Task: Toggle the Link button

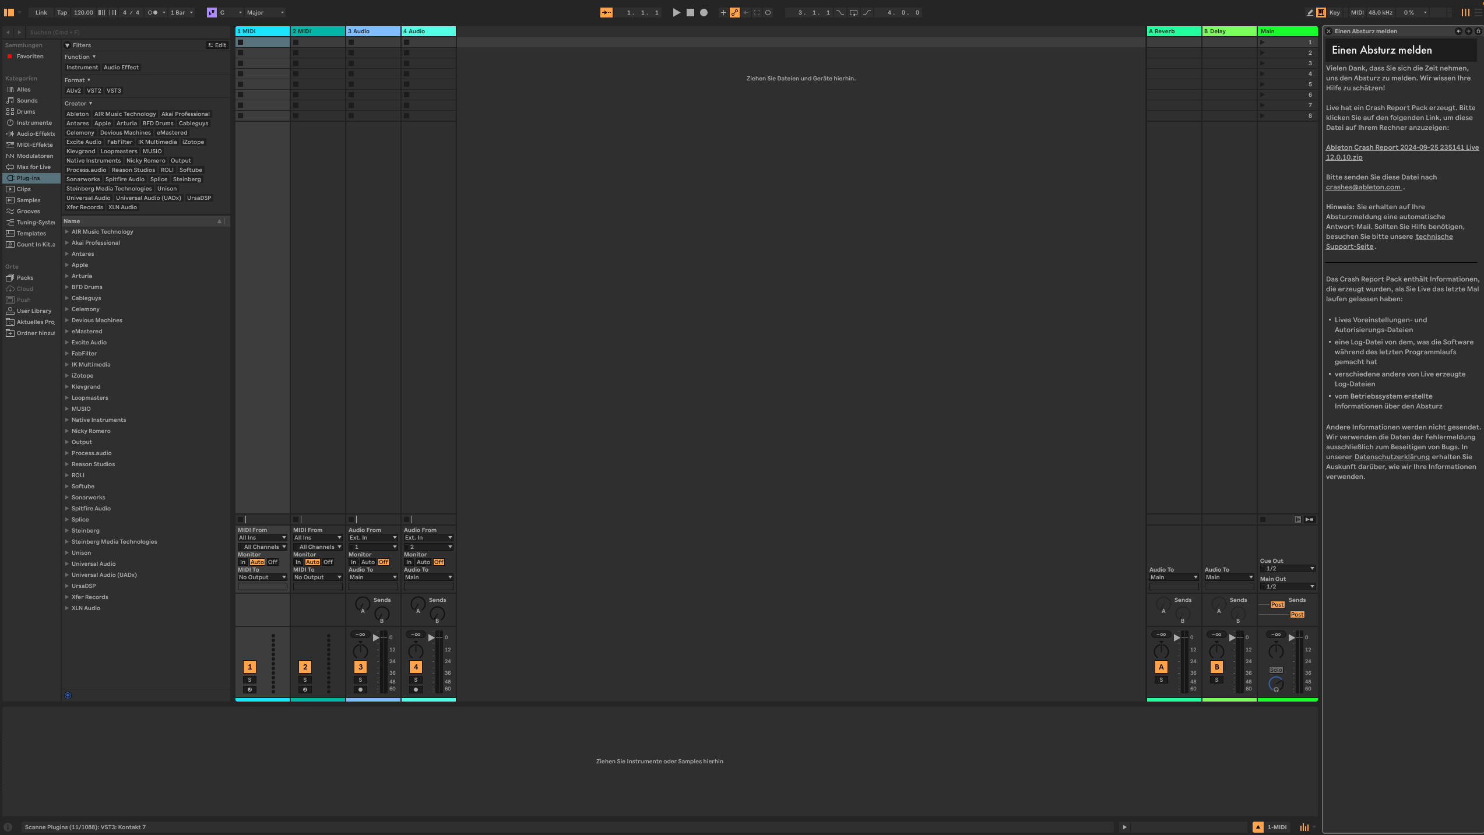Action: coord(41,12)
